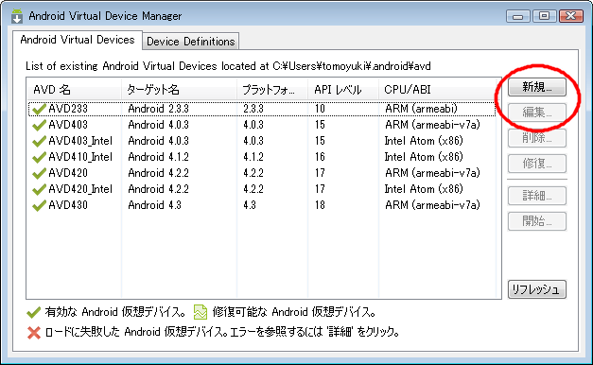Select the Android Virtual Devices tab

[78, 40]
